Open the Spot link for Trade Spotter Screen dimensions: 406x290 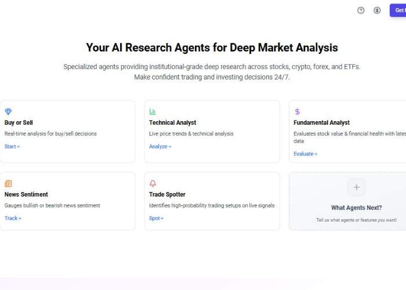pos(156,218)
